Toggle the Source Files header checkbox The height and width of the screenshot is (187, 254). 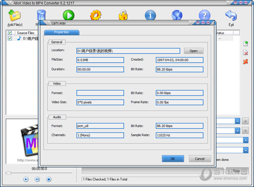10,33
